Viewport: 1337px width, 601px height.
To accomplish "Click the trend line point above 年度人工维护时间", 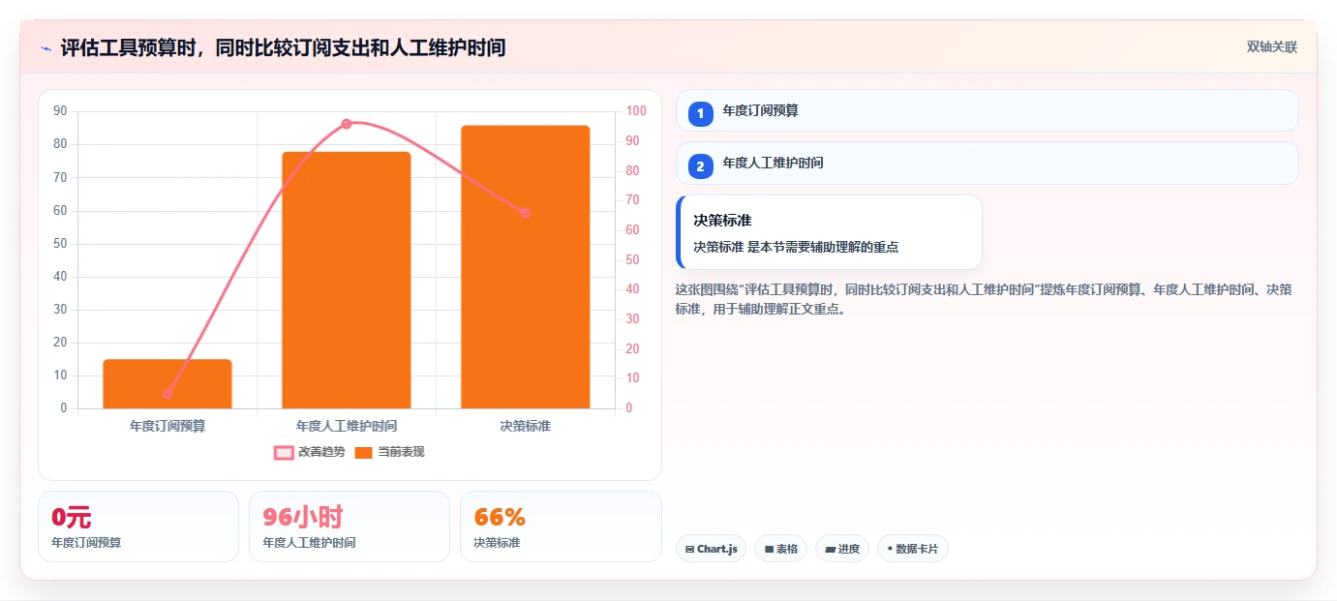I will (x=347, y=124).
